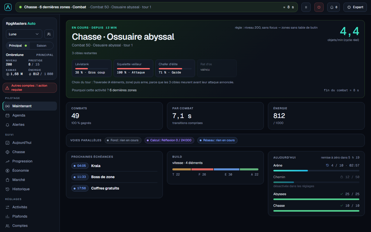Open the Lune account dropdown
Viewport: 371px width, 232px height.
24,34
